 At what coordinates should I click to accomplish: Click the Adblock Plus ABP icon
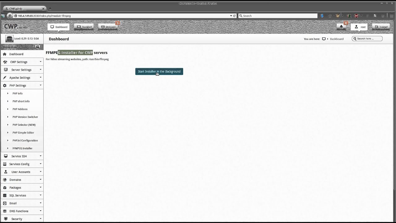coord(356,16)
